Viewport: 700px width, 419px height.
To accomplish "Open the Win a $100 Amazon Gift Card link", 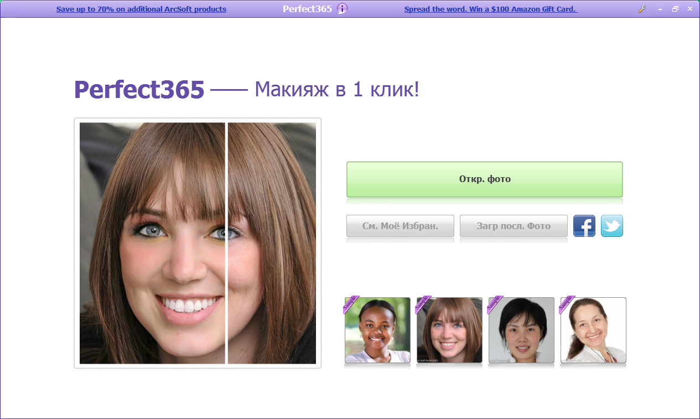I will click(491, 9).
